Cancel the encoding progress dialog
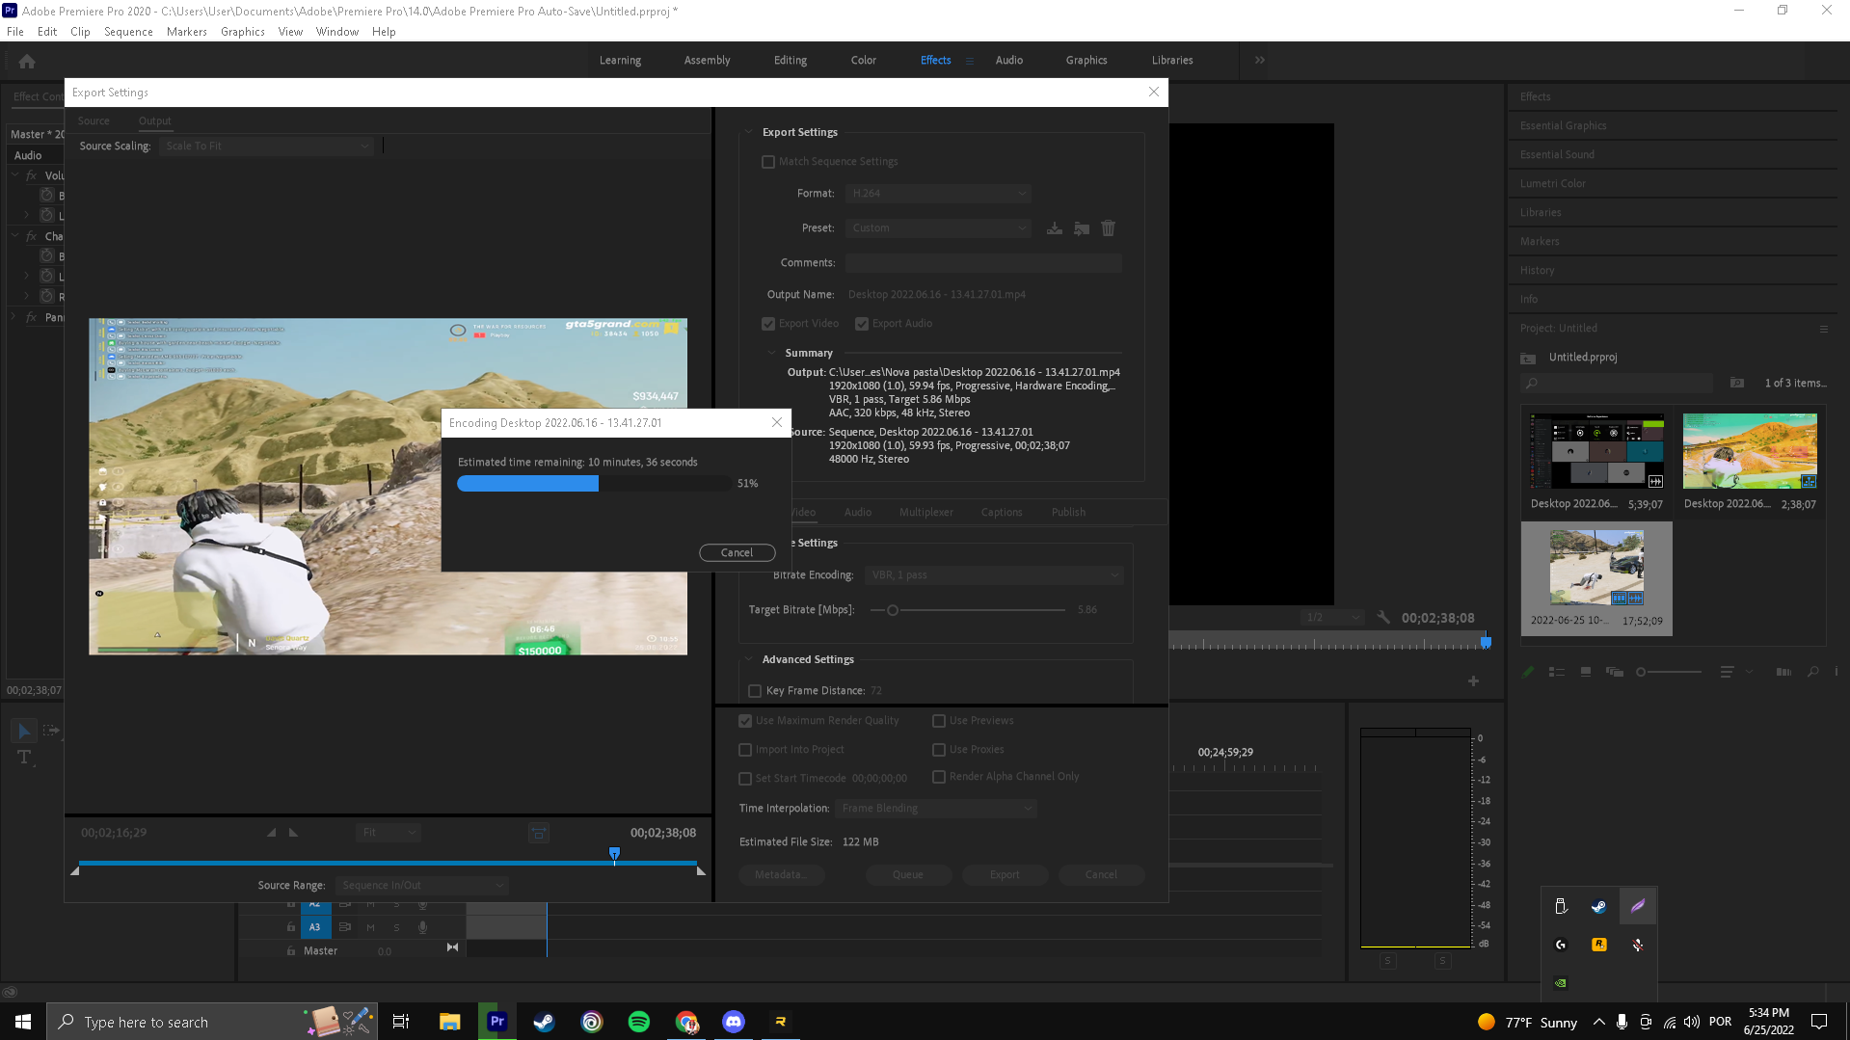This screenshot has height=1040, width=1850. tap(737, 553)
